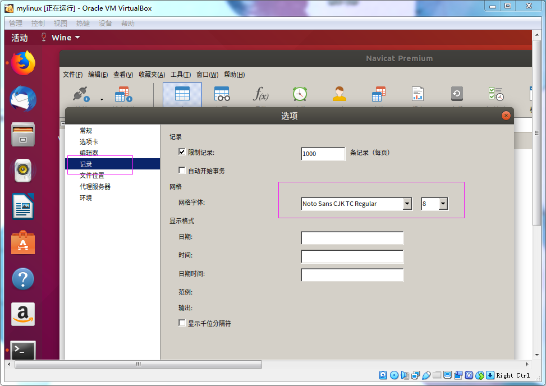Focus the 日期 format input field

pyautogui.click(x=352, y=238)
